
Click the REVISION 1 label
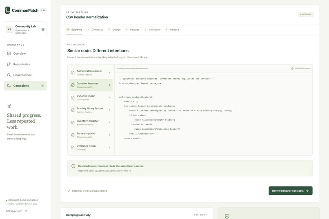(200, 215)
